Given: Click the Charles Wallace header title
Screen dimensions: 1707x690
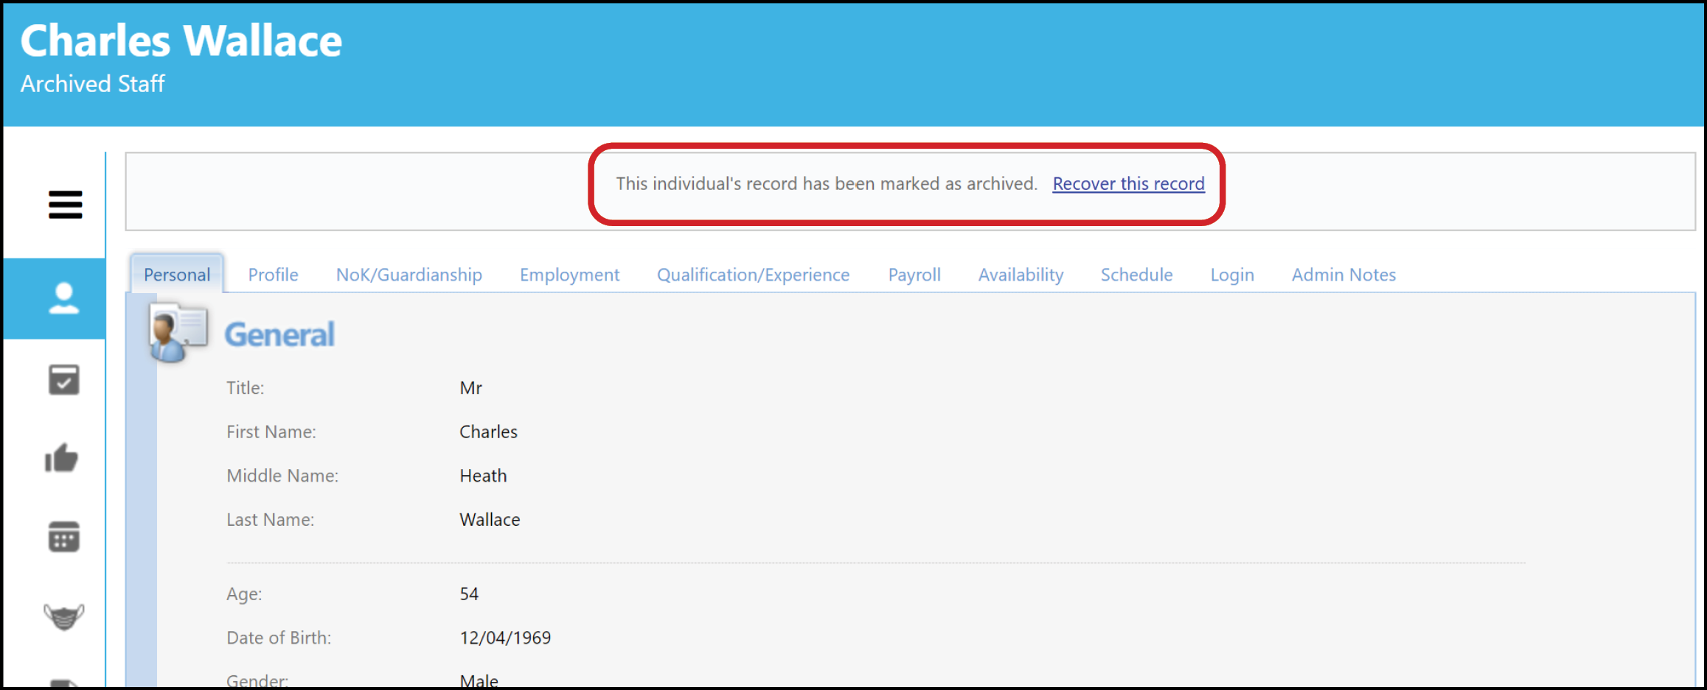Looking at the screenshot, I should 181,41.
